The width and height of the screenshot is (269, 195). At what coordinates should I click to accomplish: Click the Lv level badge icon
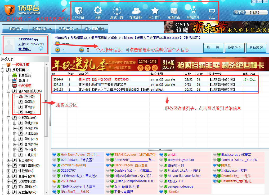click(x=81, y=50)
